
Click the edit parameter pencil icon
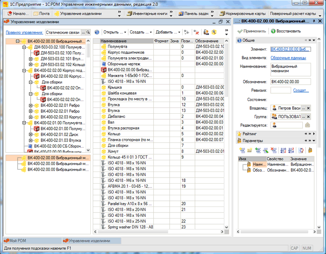pos(266,150)
